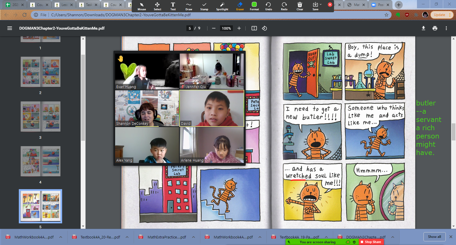Show all downloads

click(x=434, y=237)
